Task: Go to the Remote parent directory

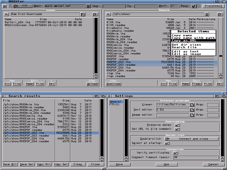Action: pyautogui.click(x=108, y=14)
